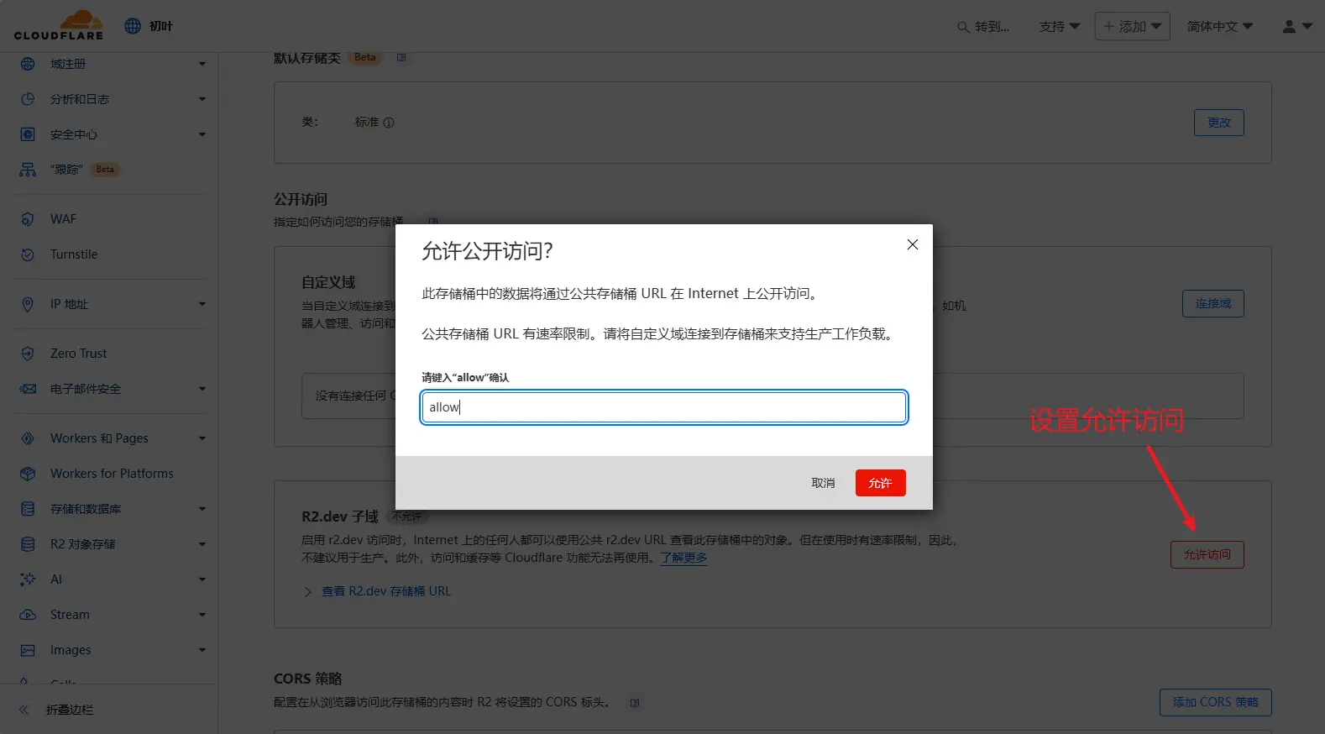
Task: Click the 初叶 account name
Action: click(160, 26)
